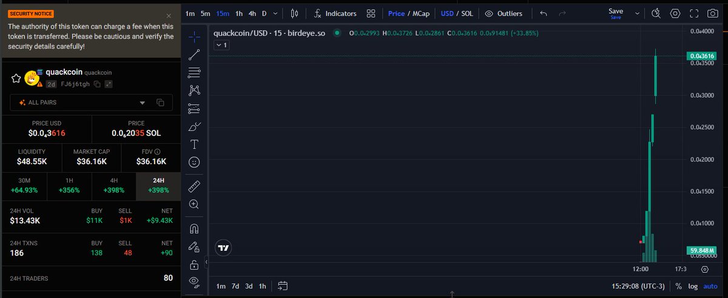Viewport: 728px width, 298px height.
Task: Copy the FJ6j6tgh token address
Action: [96, 84]
